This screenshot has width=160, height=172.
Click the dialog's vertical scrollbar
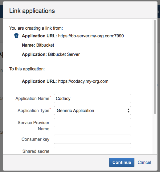[155, 67]
